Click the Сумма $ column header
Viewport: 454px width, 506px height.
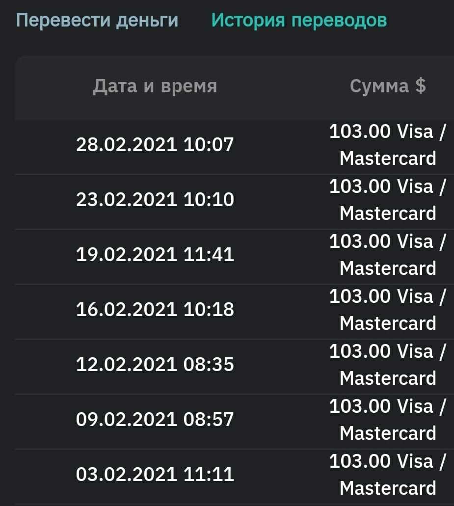(x=388, y=86)
